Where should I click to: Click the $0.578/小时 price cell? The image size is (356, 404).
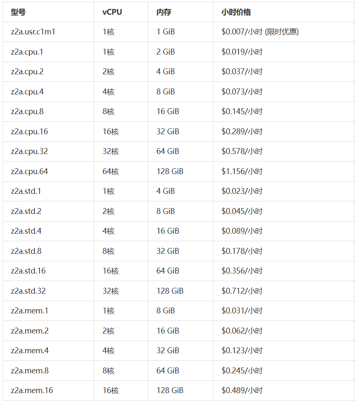pyautogui.click(x=242, y=151)
